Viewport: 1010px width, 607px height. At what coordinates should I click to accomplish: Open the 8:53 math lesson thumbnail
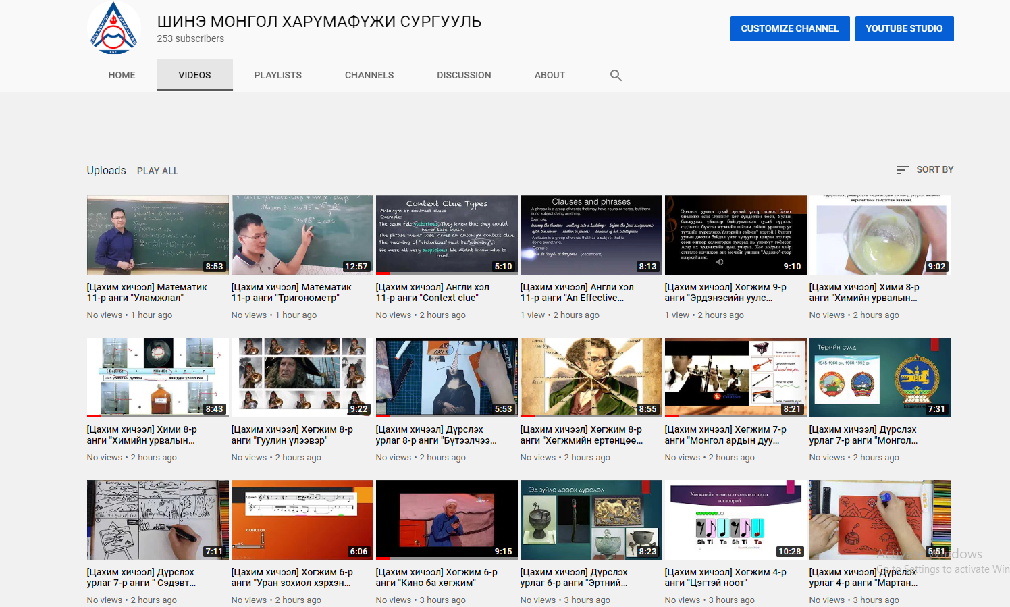(x=158, y=234)
